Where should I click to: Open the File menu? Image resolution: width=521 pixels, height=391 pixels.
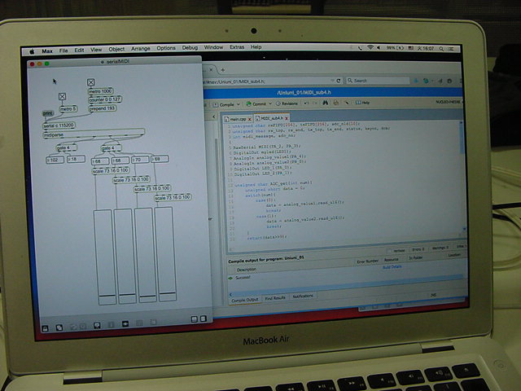(63, 51)
